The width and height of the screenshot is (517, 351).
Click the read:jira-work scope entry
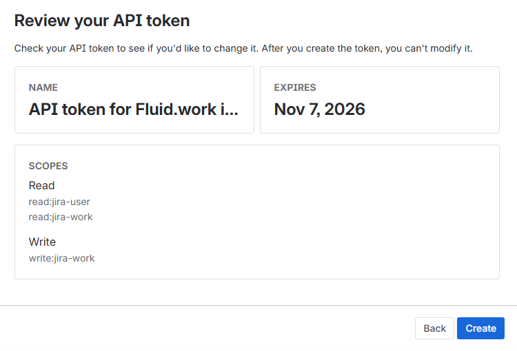click(x=61, y=217)
